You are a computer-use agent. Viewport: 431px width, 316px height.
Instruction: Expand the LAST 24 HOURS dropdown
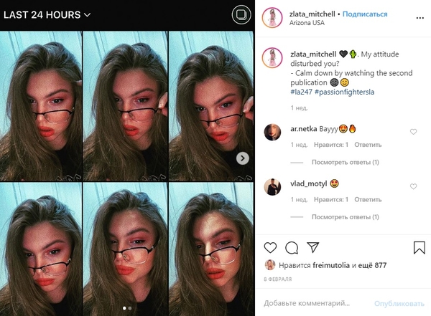coord(47,15)
